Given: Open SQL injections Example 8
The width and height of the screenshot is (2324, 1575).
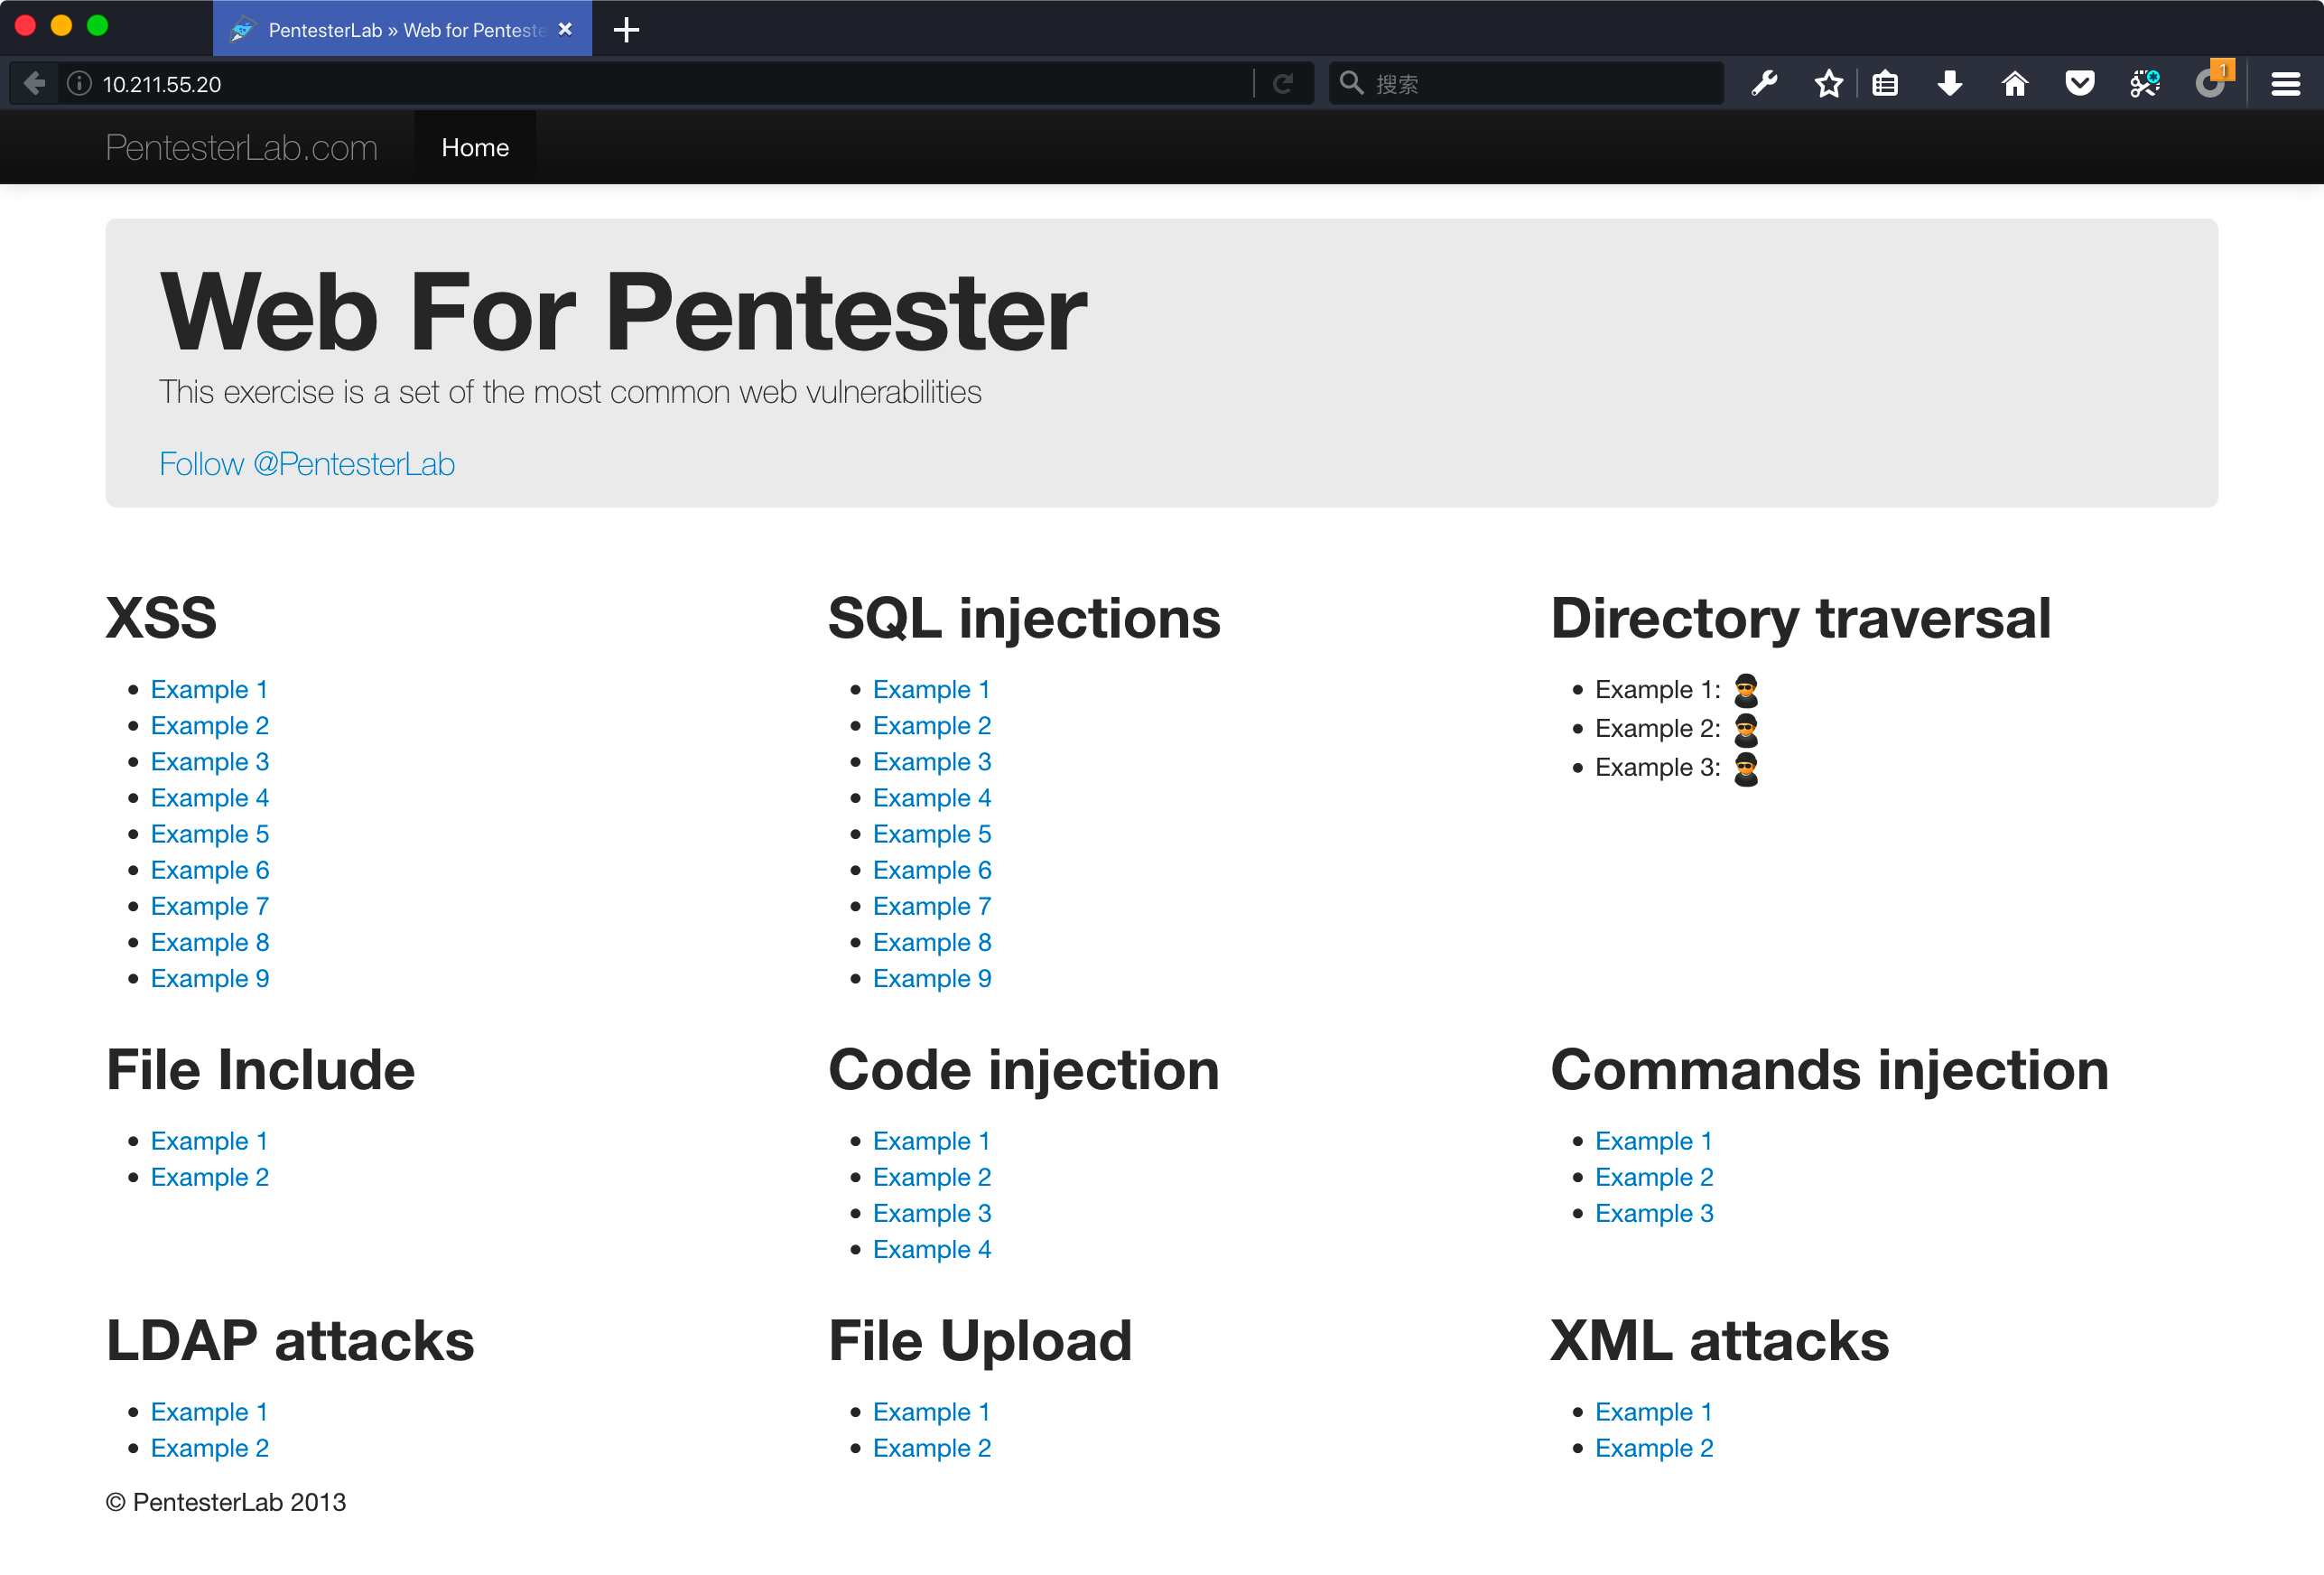Looking at the screenshot, I should pyautogui.click(x=932, y=941).
